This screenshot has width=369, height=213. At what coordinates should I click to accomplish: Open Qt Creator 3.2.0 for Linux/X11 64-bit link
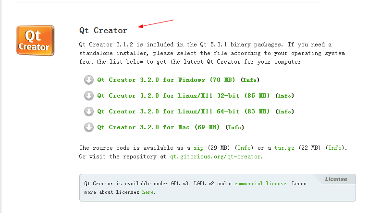click(x=184, y=112)
